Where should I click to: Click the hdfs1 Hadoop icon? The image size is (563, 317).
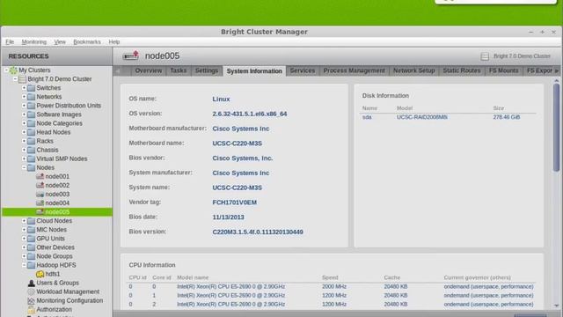click(40, 274)
